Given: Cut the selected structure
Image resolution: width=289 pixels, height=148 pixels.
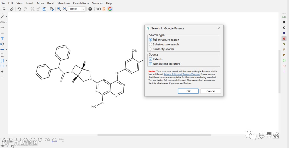Looking at the screenshot, I should (32, 9).
